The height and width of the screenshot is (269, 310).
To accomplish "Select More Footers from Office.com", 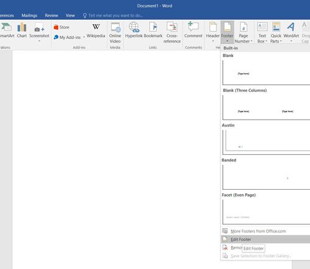I will tap(265, 231).
